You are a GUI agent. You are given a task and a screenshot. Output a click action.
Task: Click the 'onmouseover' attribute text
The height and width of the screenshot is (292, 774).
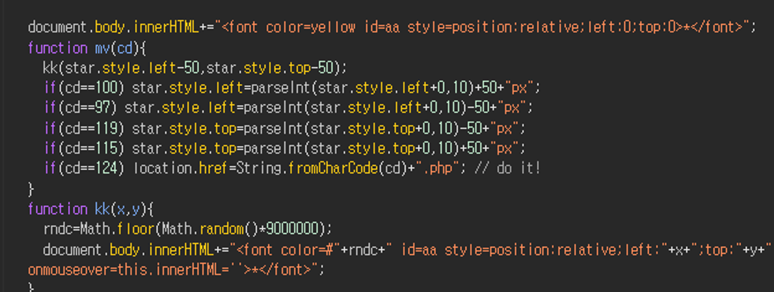pos(69,269)
